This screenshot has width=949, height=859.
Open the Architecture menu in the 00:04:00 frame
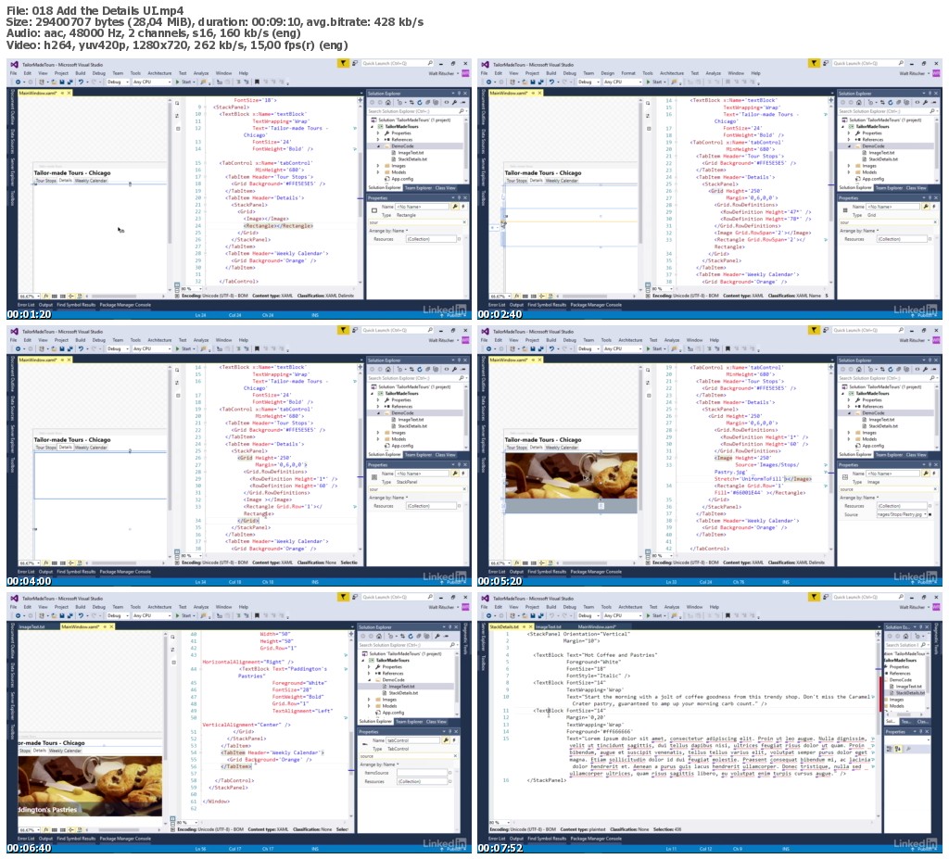[159, 340]
